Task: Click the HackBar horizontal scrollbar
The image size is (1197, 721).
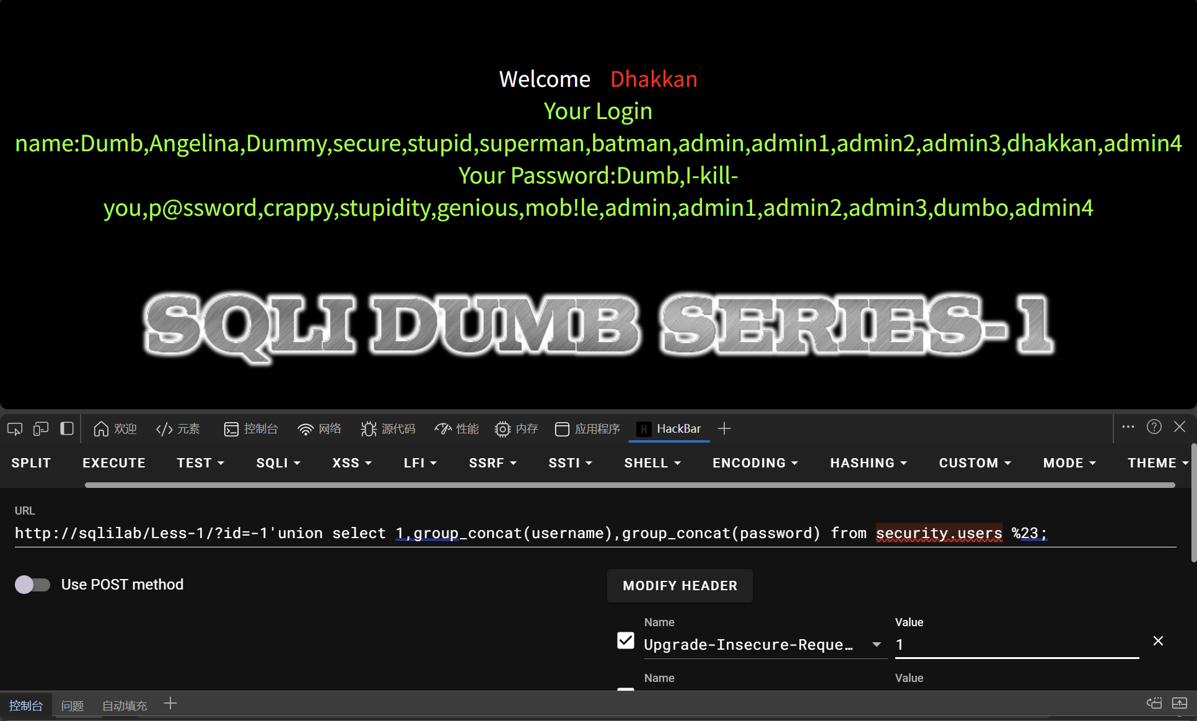Action: (630, 485)
